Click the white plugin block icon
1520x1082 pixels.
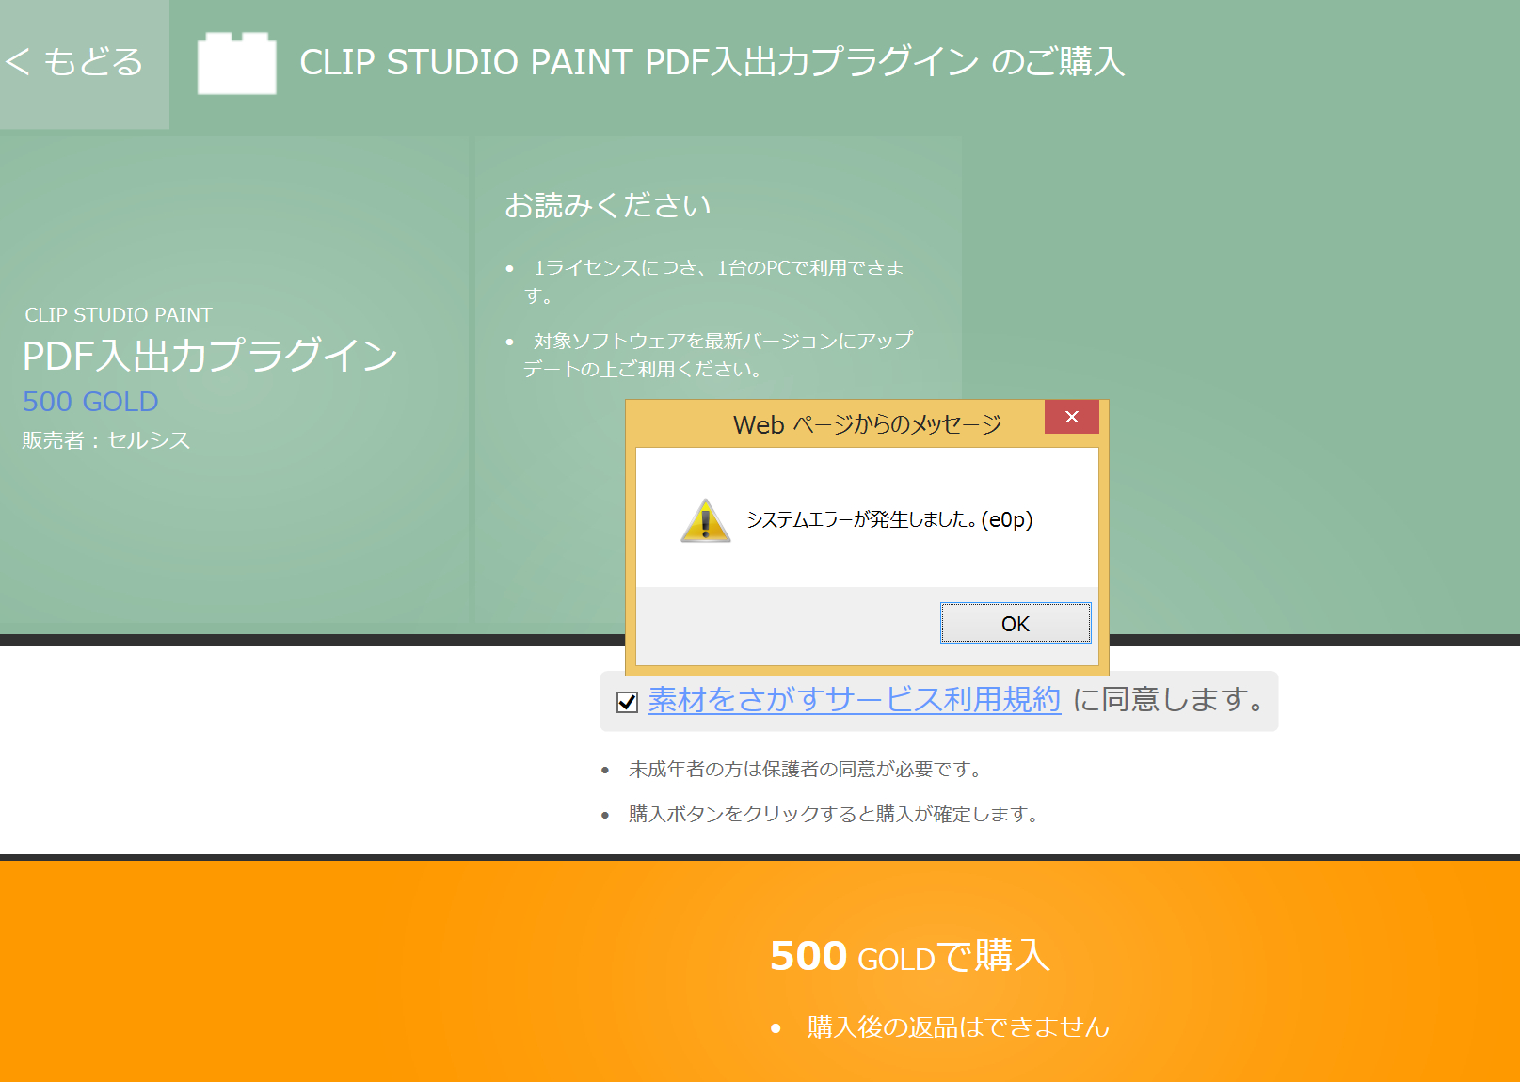(237, 63)
